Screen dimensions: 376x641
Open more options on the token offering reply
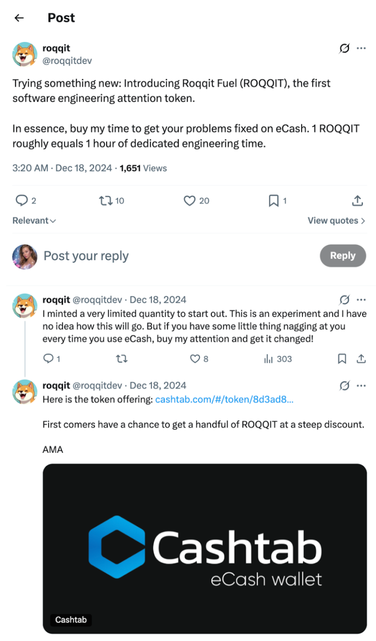coord(361,385)
